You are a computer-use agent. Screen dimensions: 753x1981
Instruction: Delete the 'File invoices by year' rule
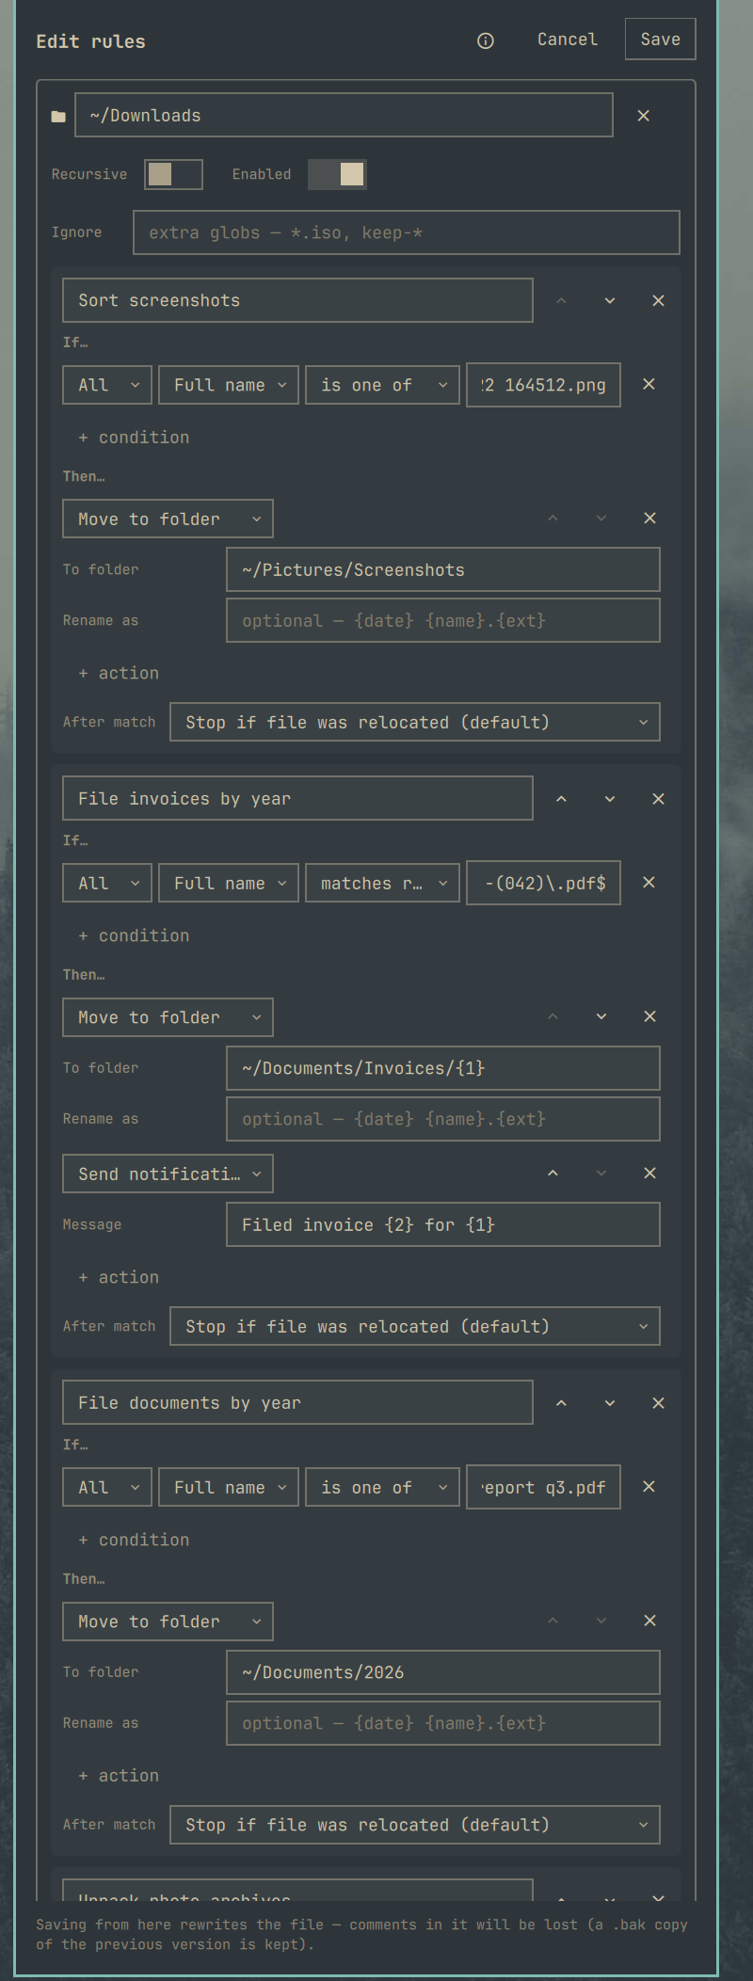[659, 798]
